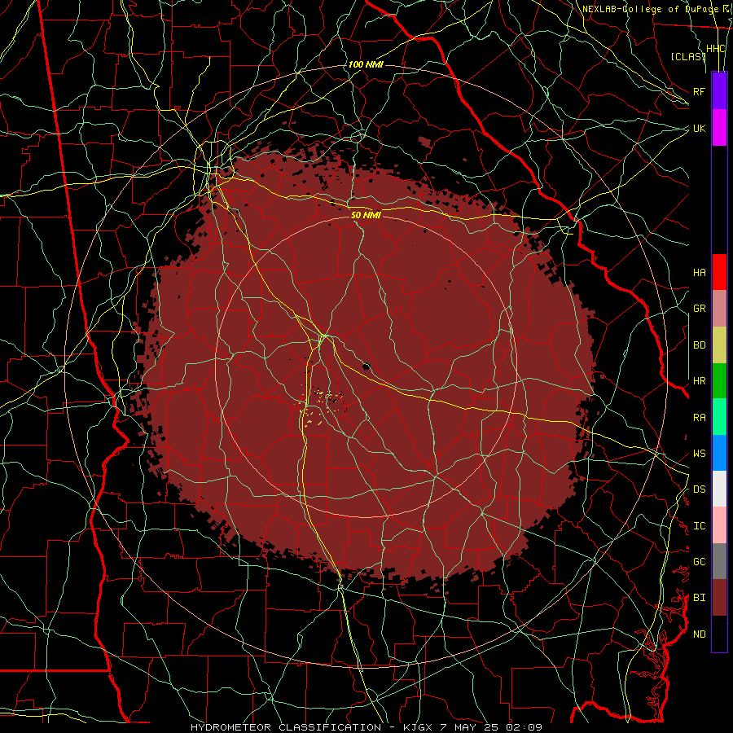This screenshot has height=733, width=733.
Task: Click the HYDROMETEOR CLASSIFICATION title text
Action: 286,727
